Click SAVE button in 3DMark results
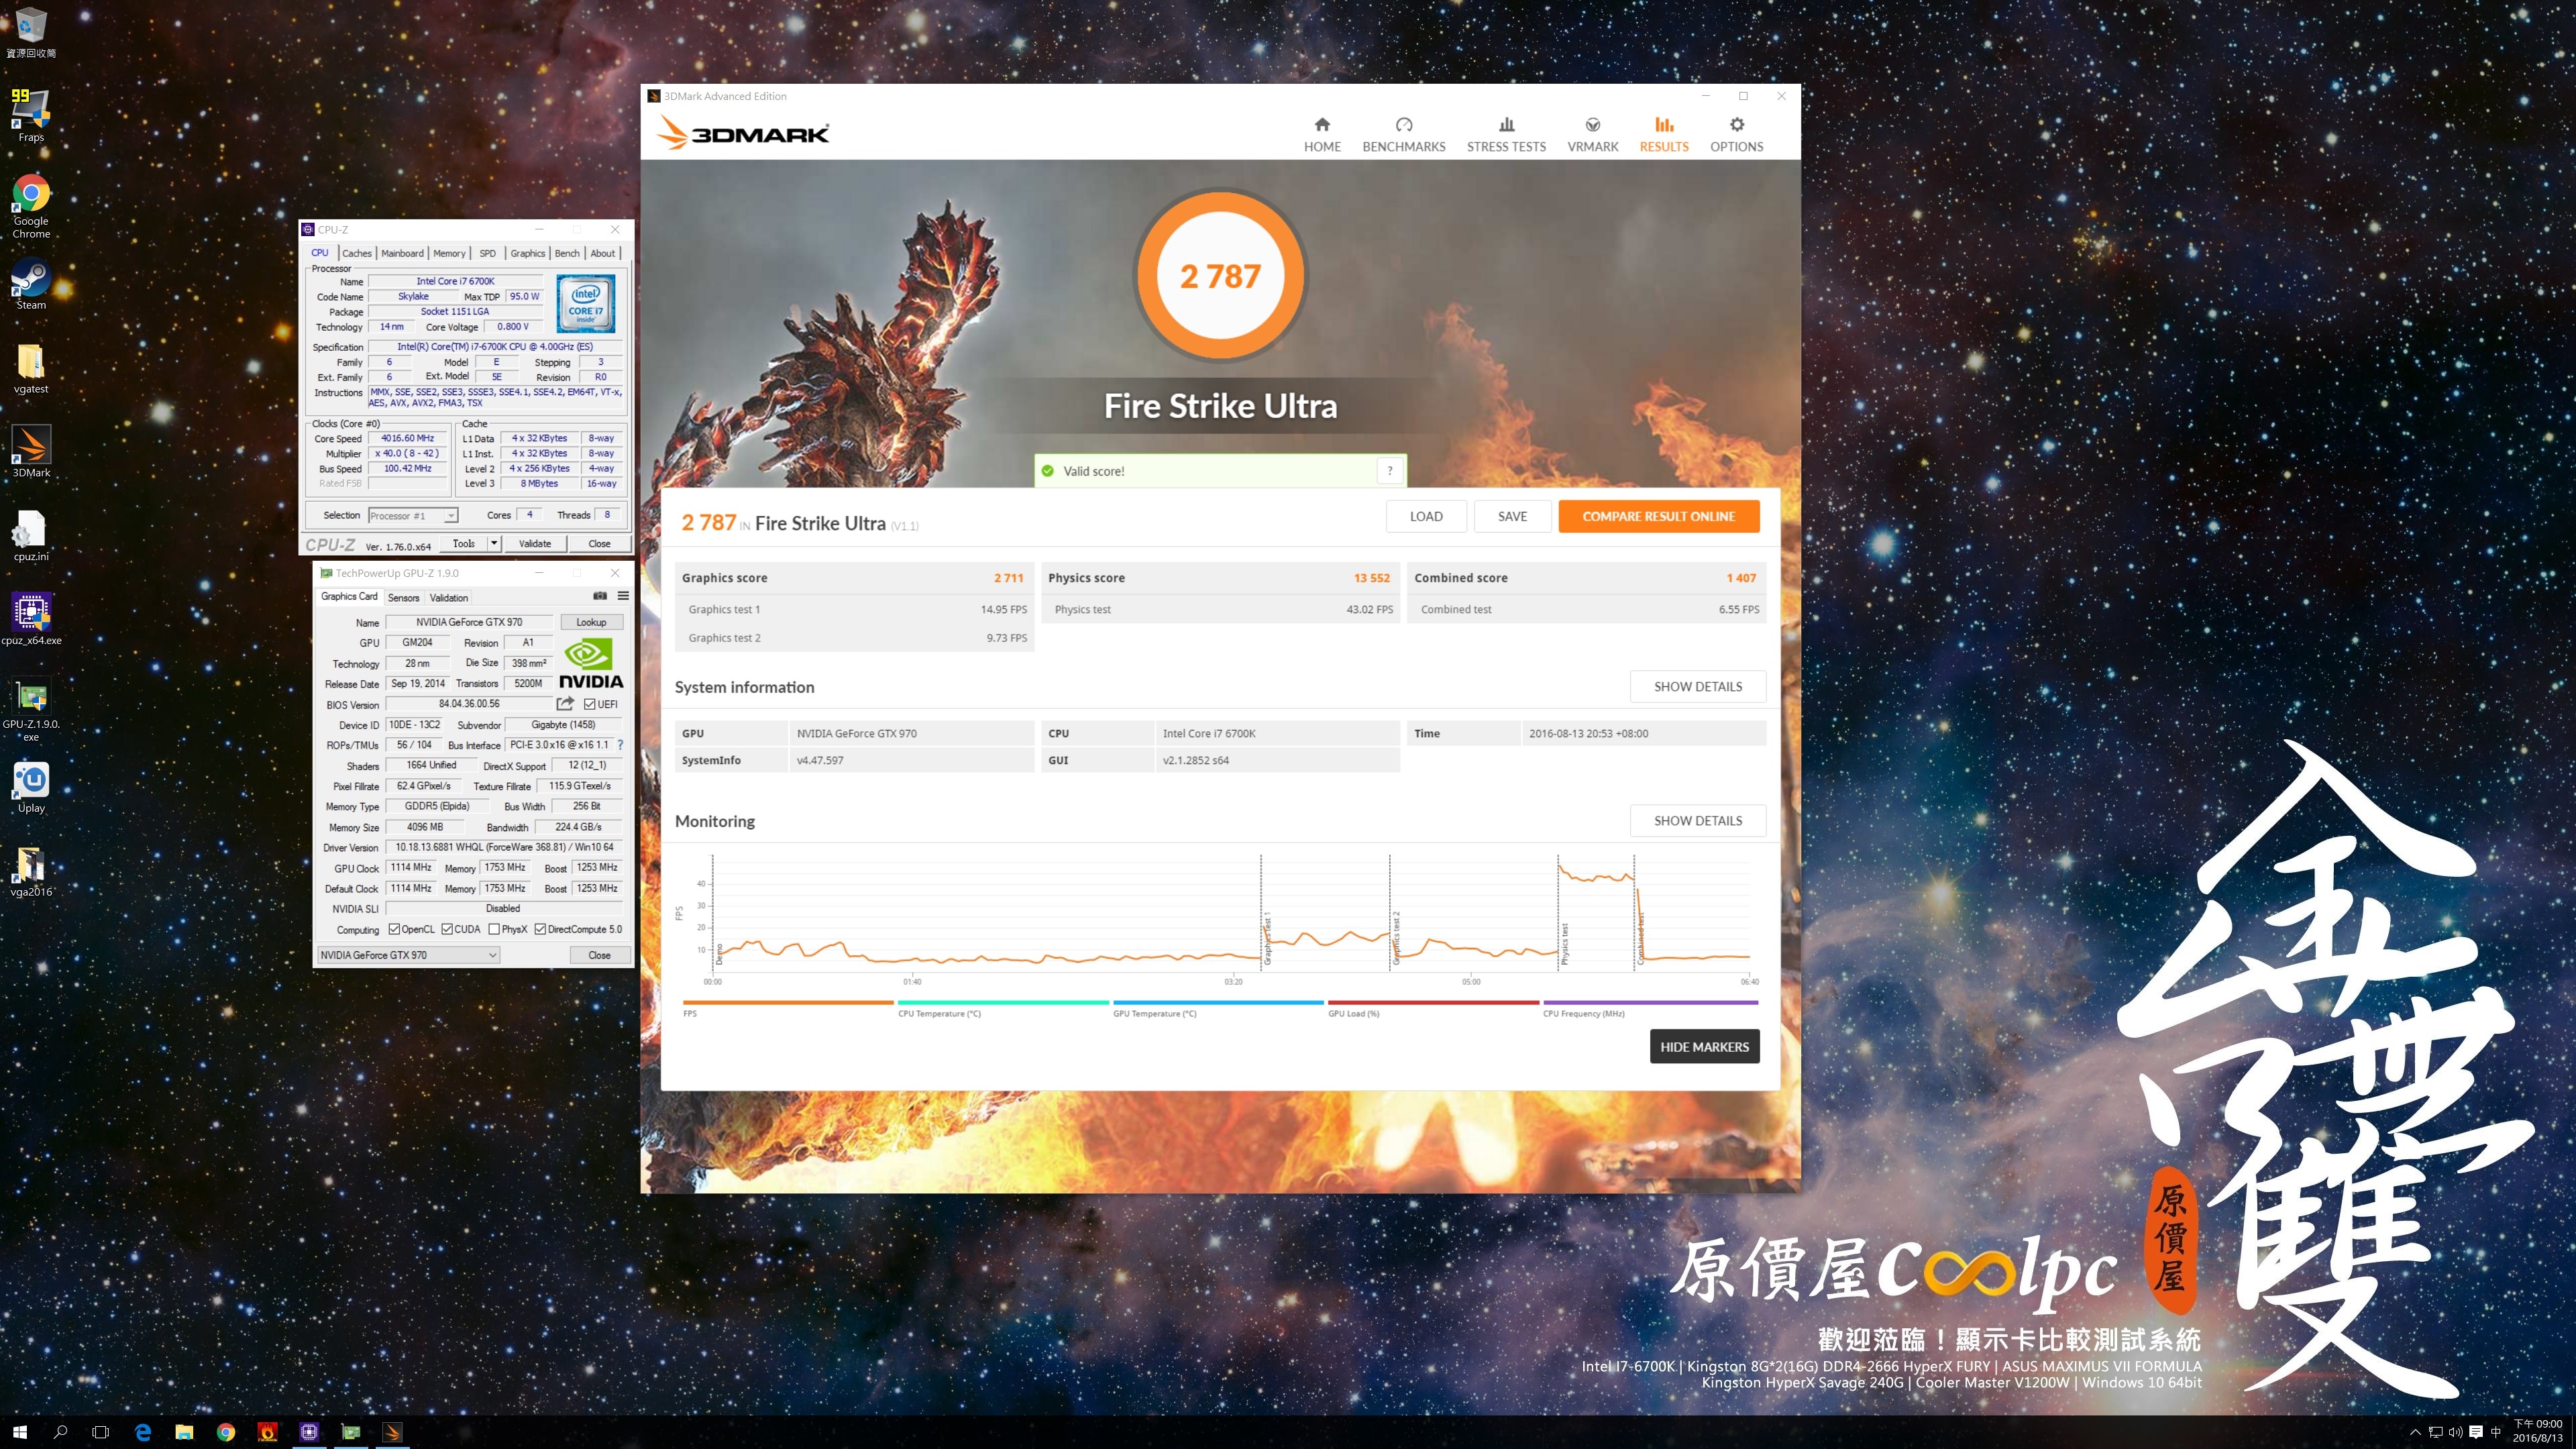The image size is (2576, 1449). (x=1512, y=516)
